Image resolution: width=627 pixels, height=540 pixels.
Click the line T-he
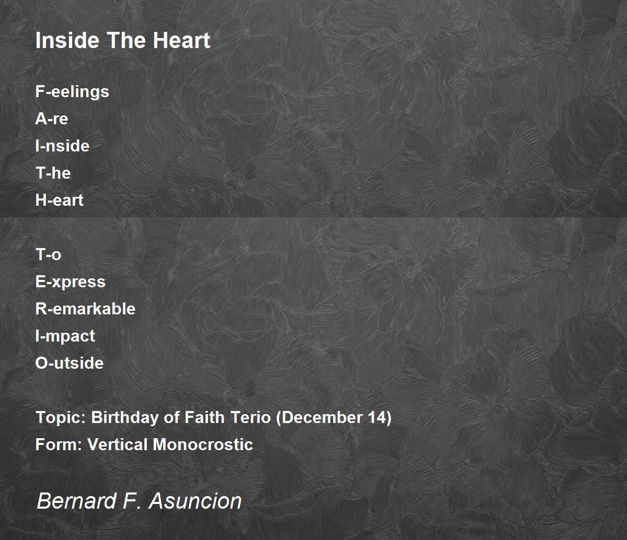pos(53,173)
